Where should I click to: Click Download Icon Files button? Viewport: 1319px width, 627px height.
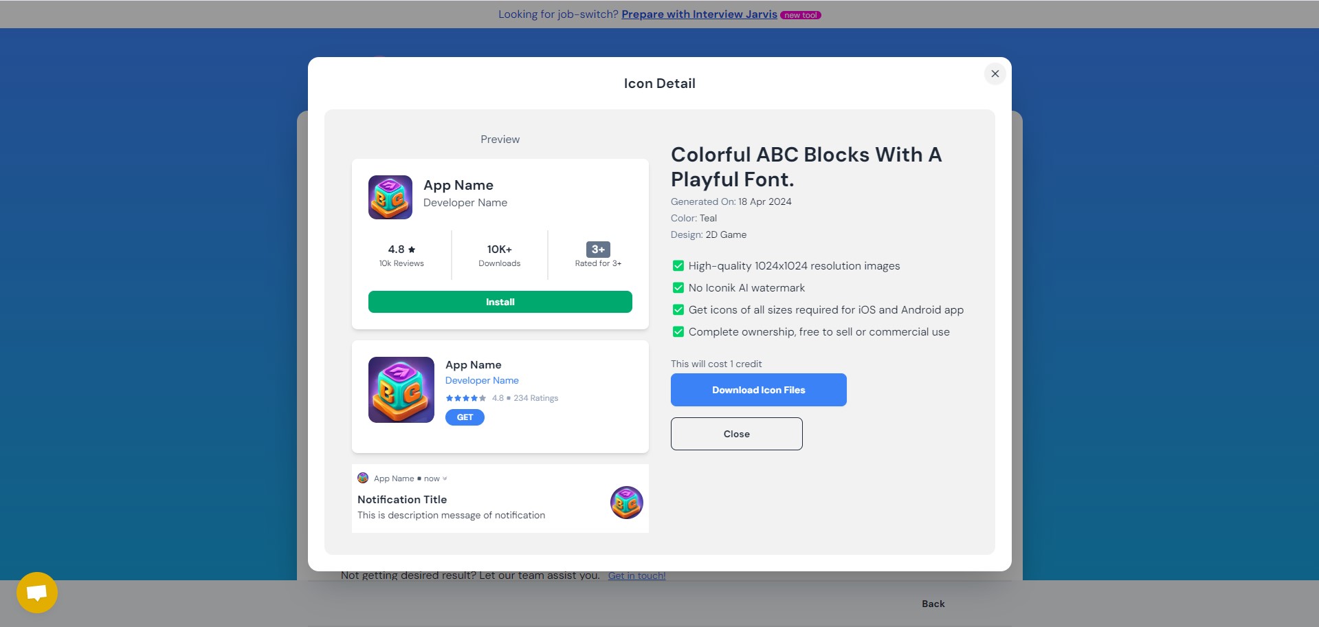758,390
